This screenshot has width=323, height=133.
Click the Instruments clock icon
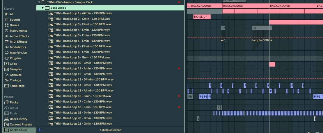tap(6, 30)
